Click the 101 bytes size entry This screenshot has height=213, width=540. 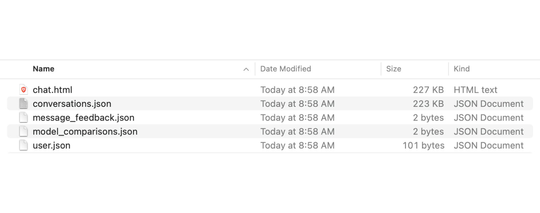point(424,145)
